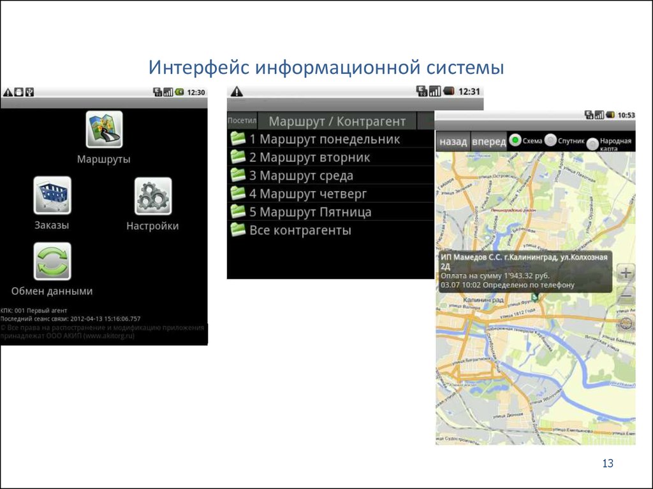Tap the Обмен данными sync arrows icon

pos(52,262)
